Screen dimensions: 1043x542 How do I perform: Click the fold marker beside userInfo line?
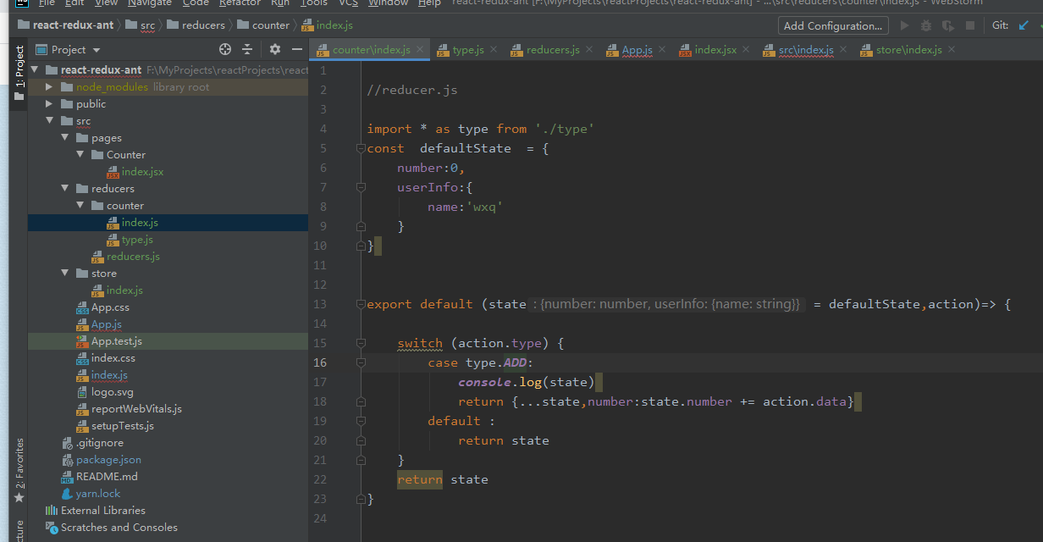pos(361,187)
